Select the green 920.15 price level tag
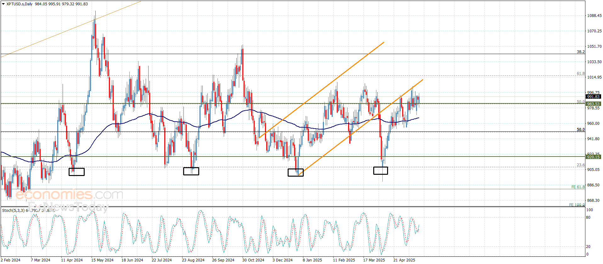The width and height of the screenshot is (603, 264). click(x=593, y=157)
